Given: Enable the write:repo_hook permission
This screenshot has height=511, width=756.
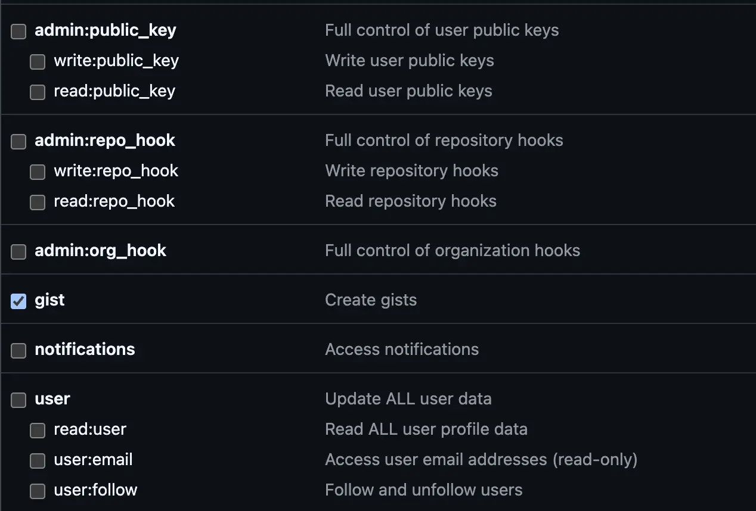Looking at the screenshot, I should (37, 172).
